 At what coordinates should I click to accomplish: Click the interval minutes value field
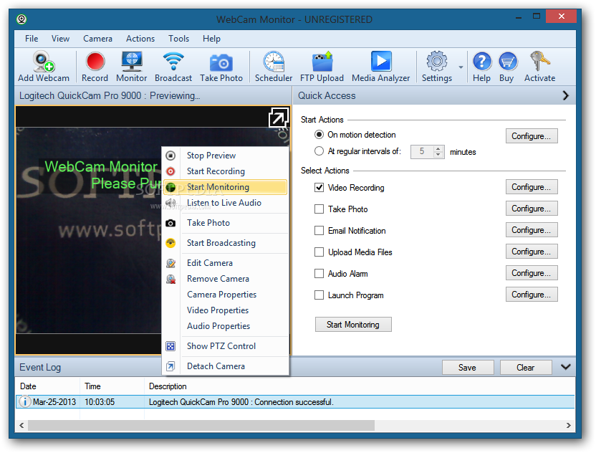[423, 152]
